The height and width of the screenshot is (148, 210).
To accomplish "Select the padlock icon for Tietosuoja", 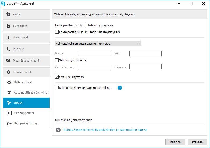I will [8, 26].
